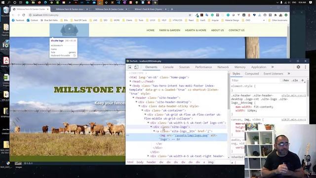The width and height of the screenshot is (316, 178).
Task: Activate the element inspector picker icon
Action: point(130,67)
